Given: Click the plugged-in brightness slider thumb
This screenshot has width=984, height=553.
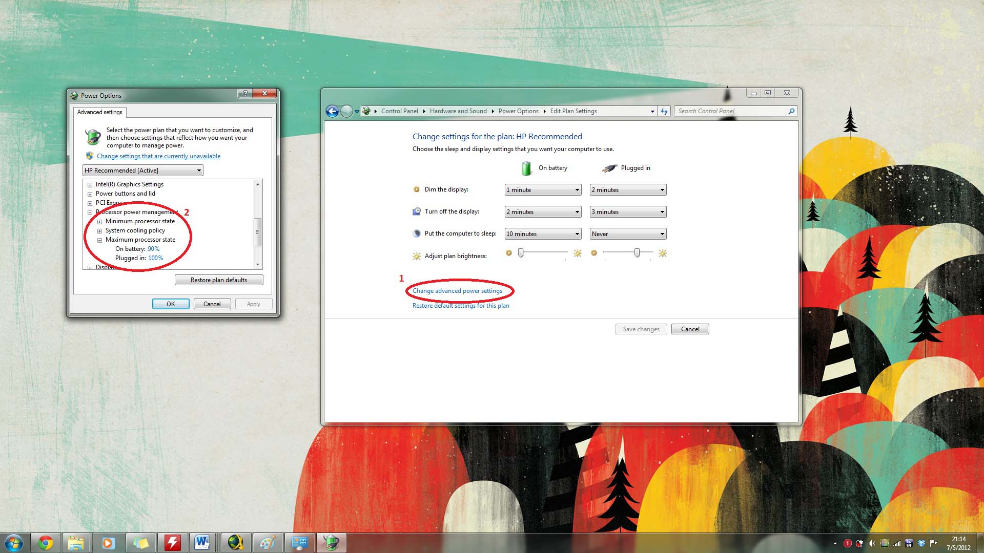Looking at the screenshot, I should pos(637,253).
